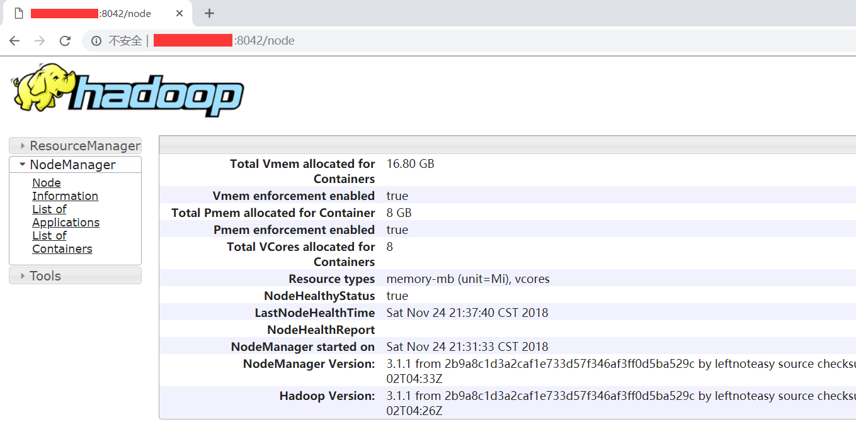Open the List of Containers link
The height and width of the screenshot is (432, 856).
click(x=62, y=242)
